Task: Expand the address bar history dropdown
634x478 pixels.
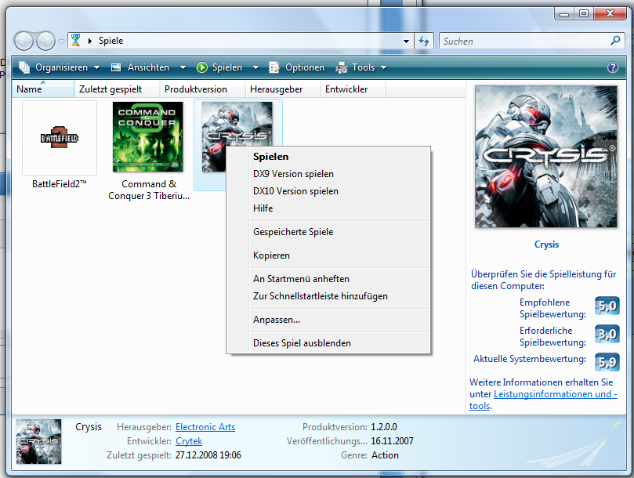Action: [406, 42]
